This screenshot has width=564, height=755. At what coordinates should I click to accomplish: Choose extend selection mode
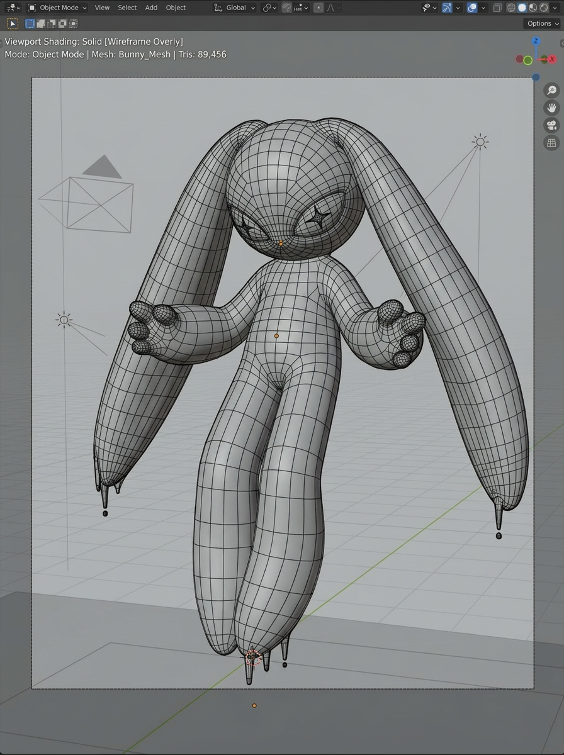(40, 23)
